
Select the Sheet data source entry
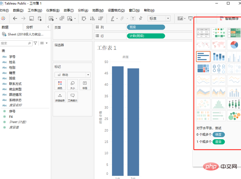(x=23, y=34)
